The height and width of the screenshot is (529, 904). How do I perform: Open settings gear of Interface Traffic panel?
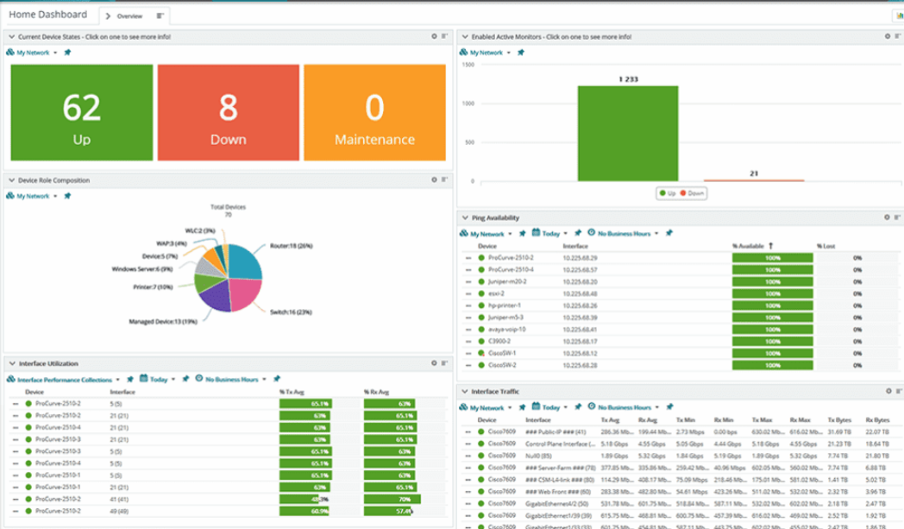click(887, 391)
